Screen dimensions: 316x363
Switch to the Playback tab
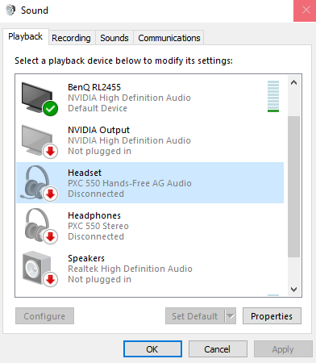tap(26, 36)
